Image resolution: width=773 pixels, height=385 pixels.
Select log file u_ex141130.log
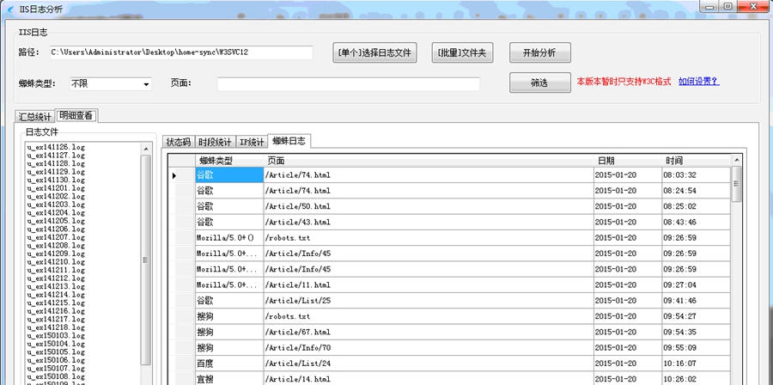[56, 180]
